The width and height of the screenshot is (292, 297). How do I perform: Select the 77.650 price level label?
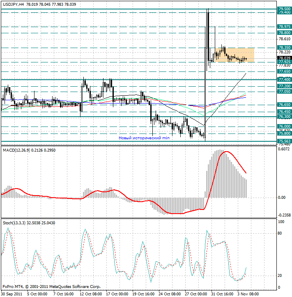(x=285, y=71)
